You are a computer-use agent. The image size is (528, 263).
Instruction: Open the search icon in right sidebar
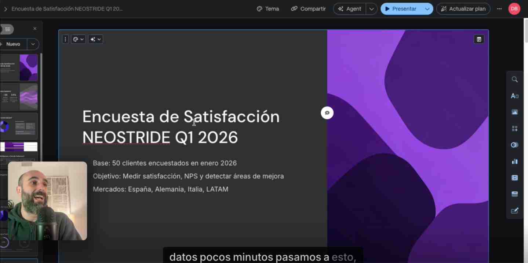point(514,79)
